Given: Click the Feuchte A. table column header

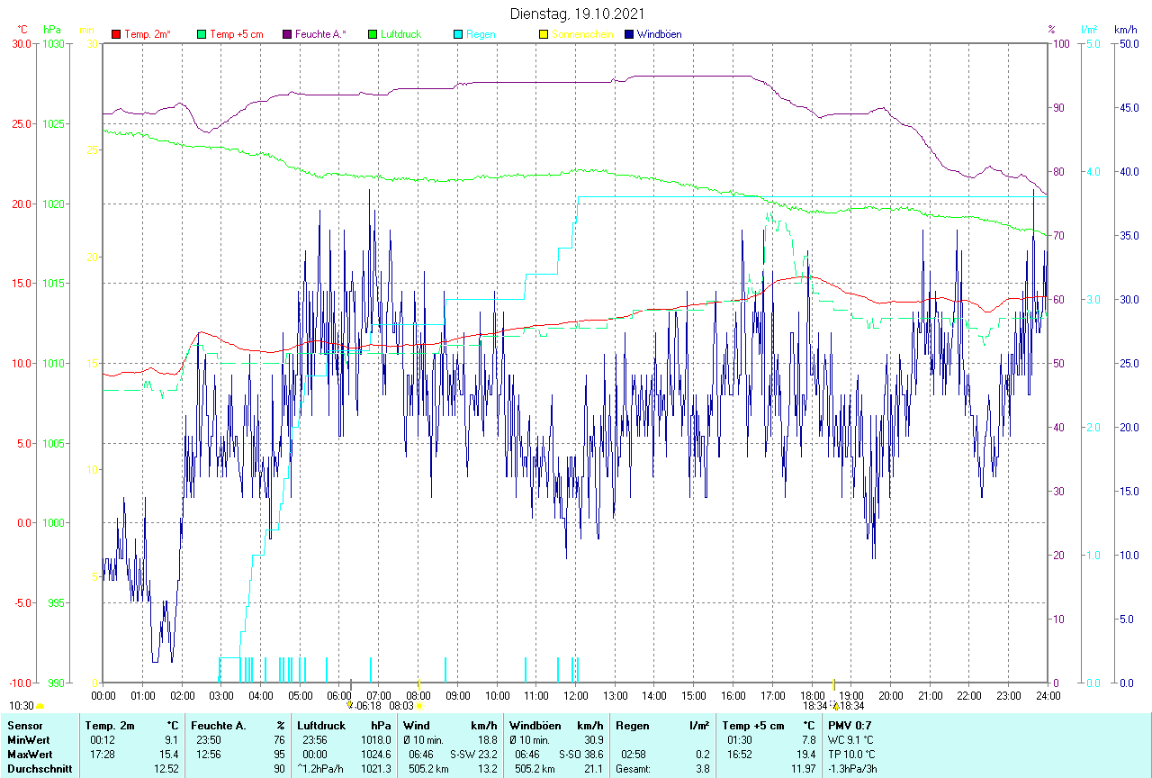Looking at the screenshot, I should click(219, 725).
